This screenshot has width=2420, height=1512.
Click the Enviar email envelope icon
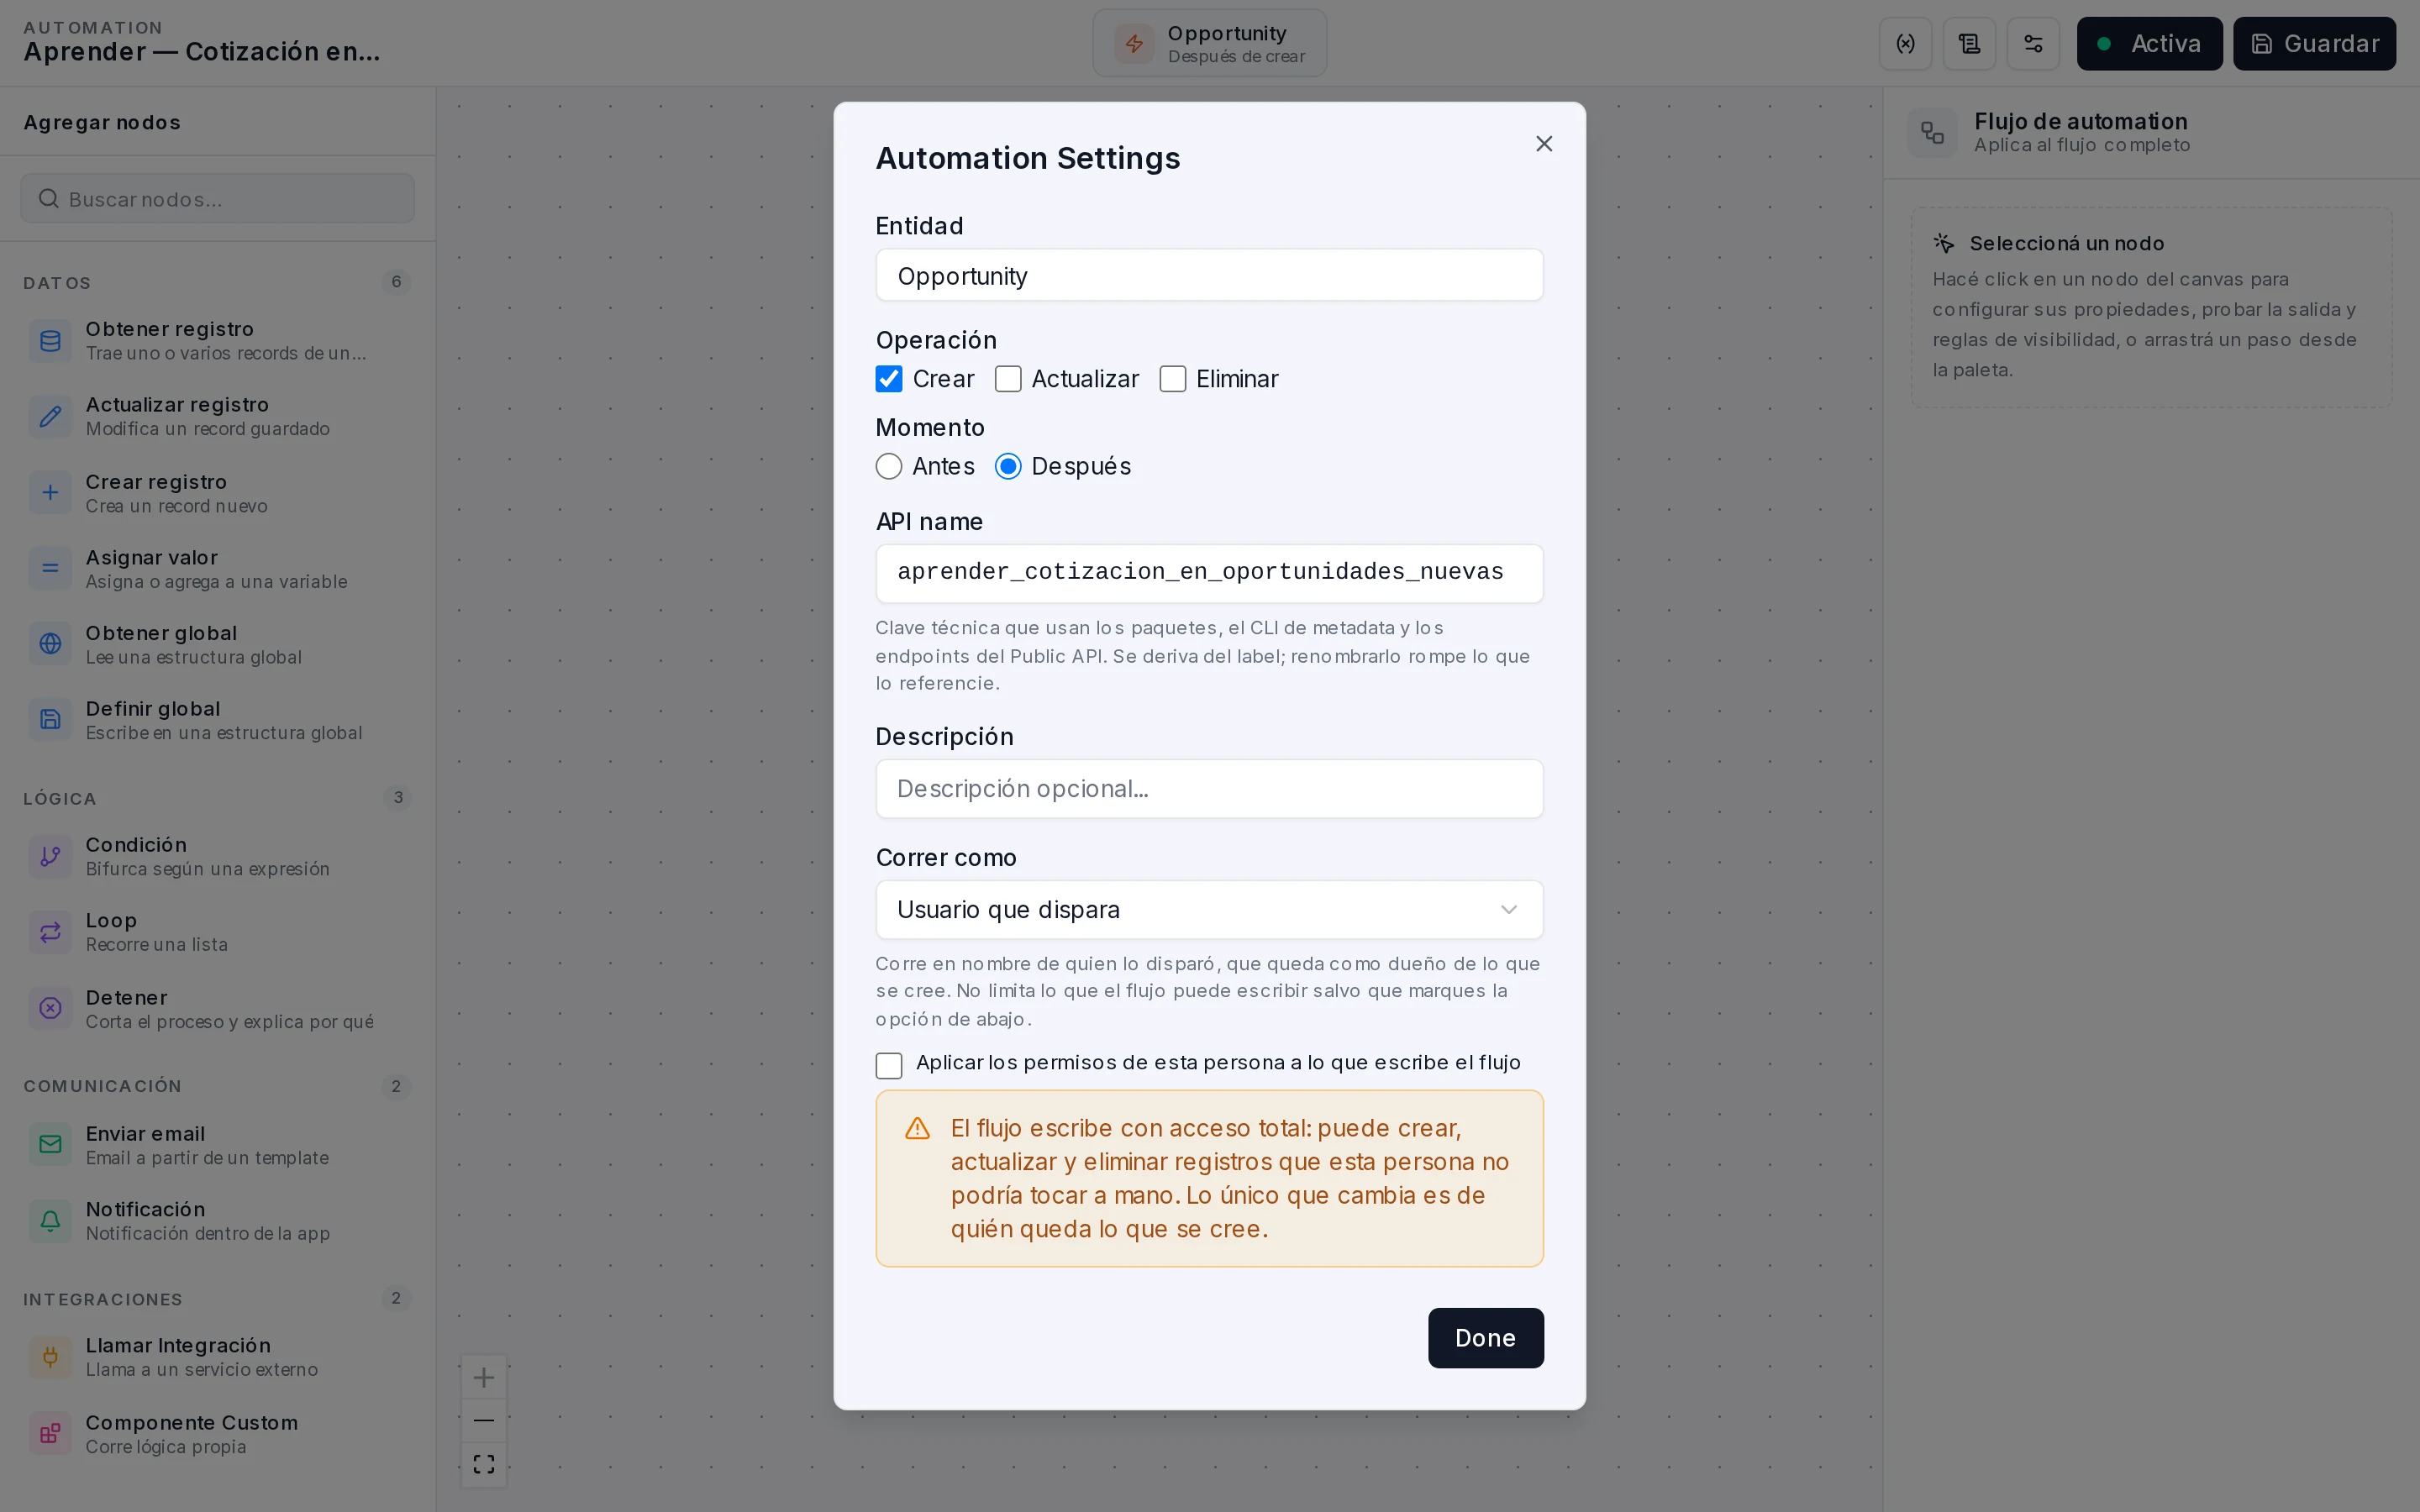click(50, 1145)
